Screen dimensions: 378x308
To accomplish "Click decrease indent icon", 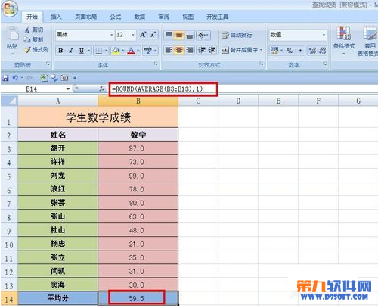I will click(x=202, y=50).
